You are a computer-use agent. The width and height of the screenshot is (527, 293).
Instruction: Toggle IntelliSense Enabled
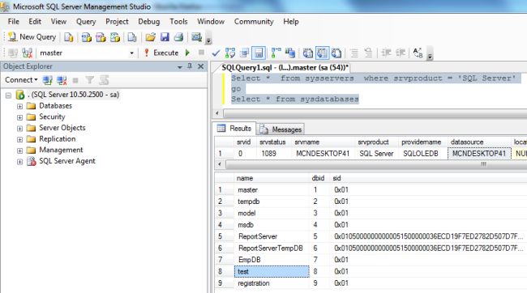259,53
